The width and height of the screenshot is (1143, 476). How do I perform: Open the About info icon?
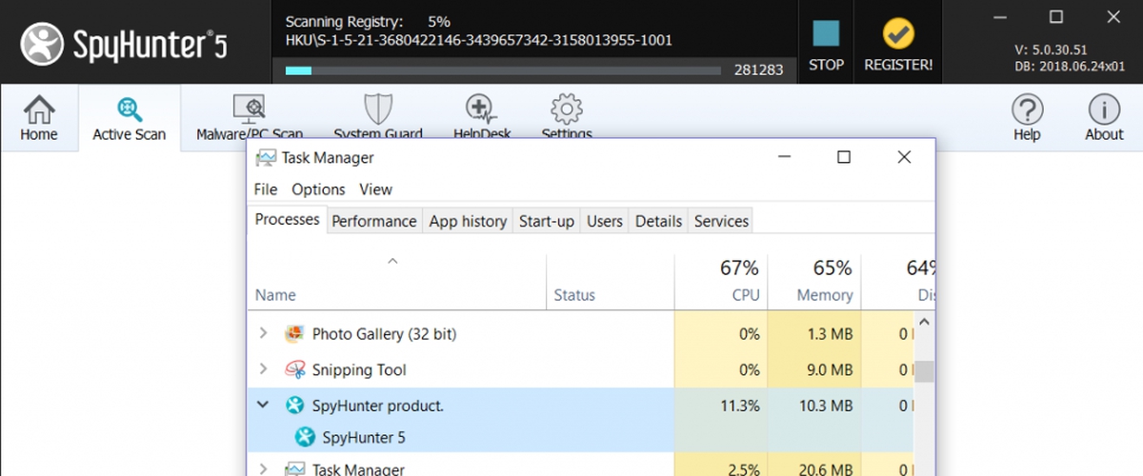pos(1104,109)
